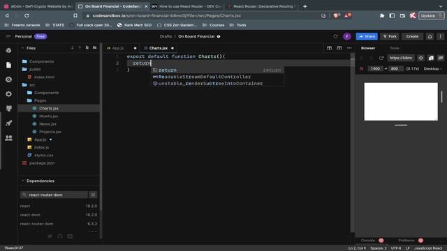
Task: Open styles.css in the file tree
Action: (x=43, y=155)
